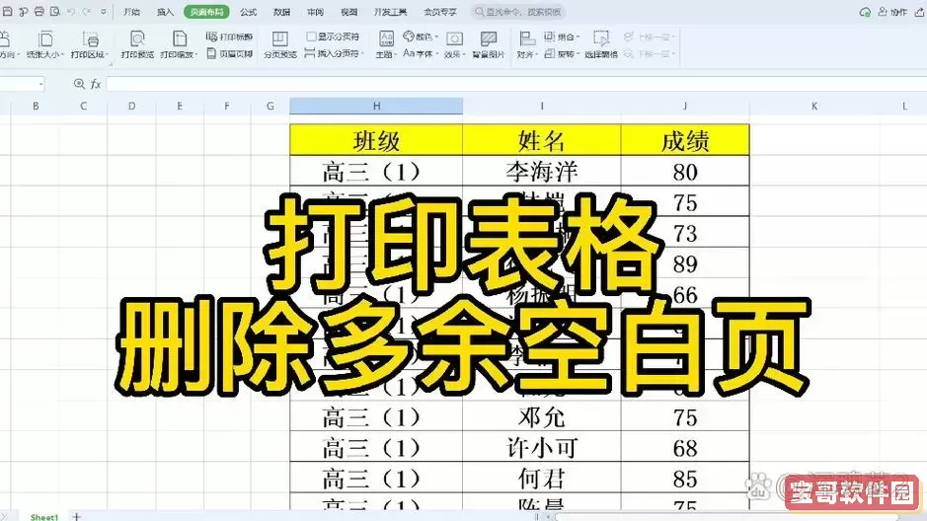This screenshot has width=927, height=521.
Task: Click the cell containing 许小可
Action: tap(542, 448)
